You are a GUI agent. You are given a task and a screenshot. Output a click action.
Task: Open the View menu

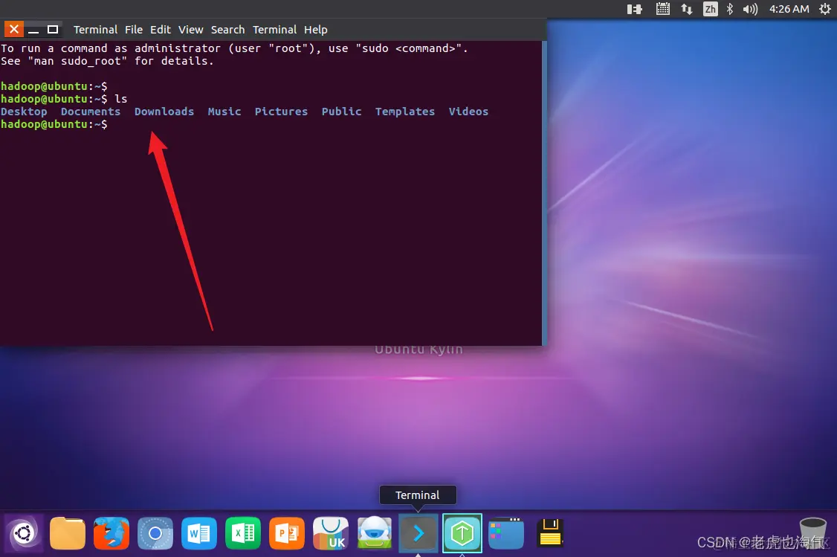click(190, 30)
